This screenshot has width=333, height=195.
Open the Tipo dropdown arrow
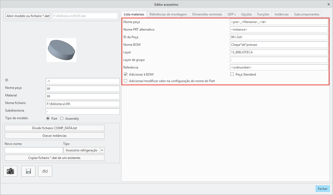(102, 150)
